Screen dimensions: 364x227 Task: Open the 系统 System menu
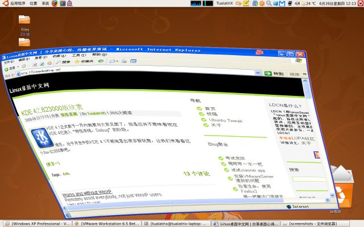45,3
